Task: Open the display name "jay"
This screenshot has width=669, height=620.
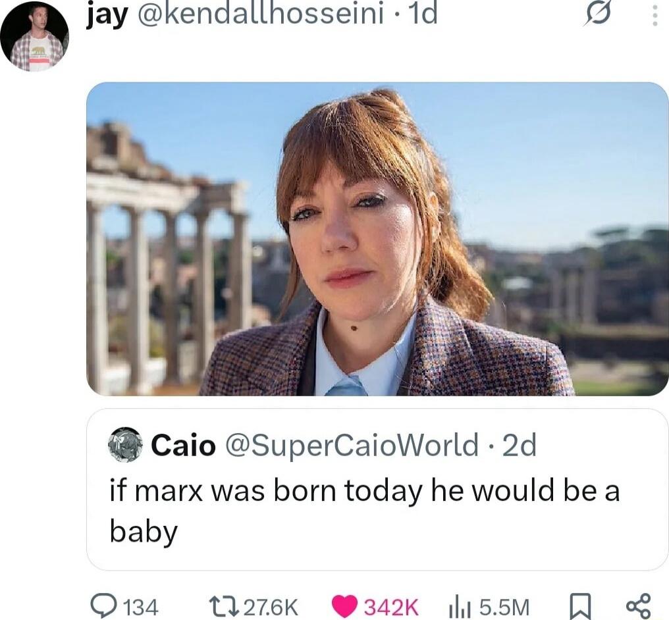Action: [x=107, y=14]
